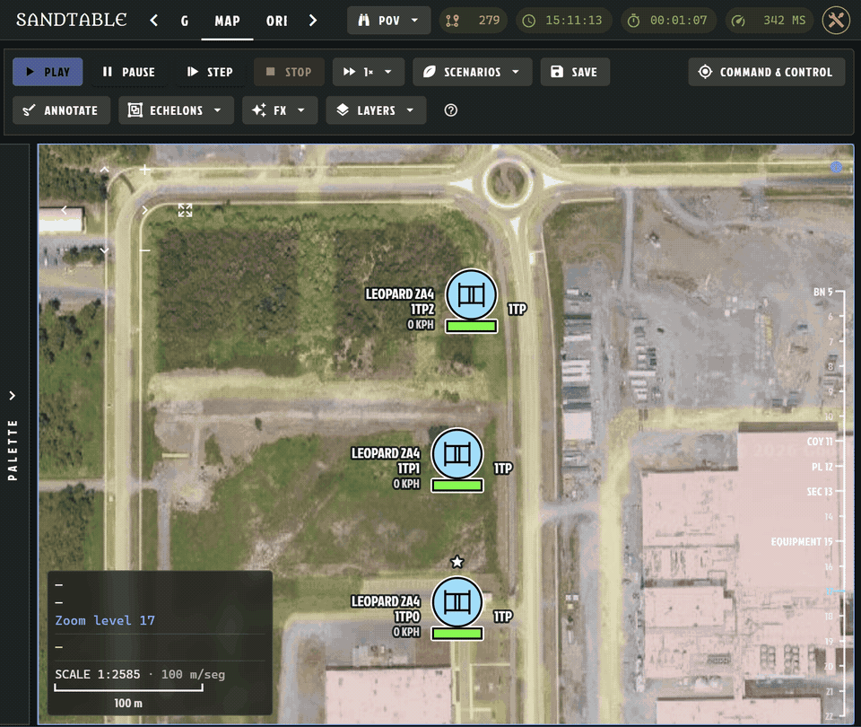Click the 342 MS latency gauge

pos(770,21)
